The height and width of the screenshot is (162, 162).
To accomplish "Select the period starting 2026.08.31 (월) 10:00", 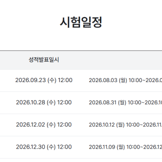I will [126, 103].
